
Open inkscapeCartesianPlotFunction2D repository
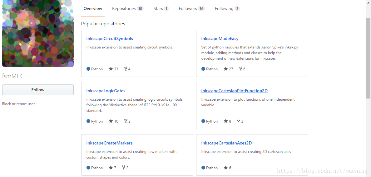click(235, 91)
